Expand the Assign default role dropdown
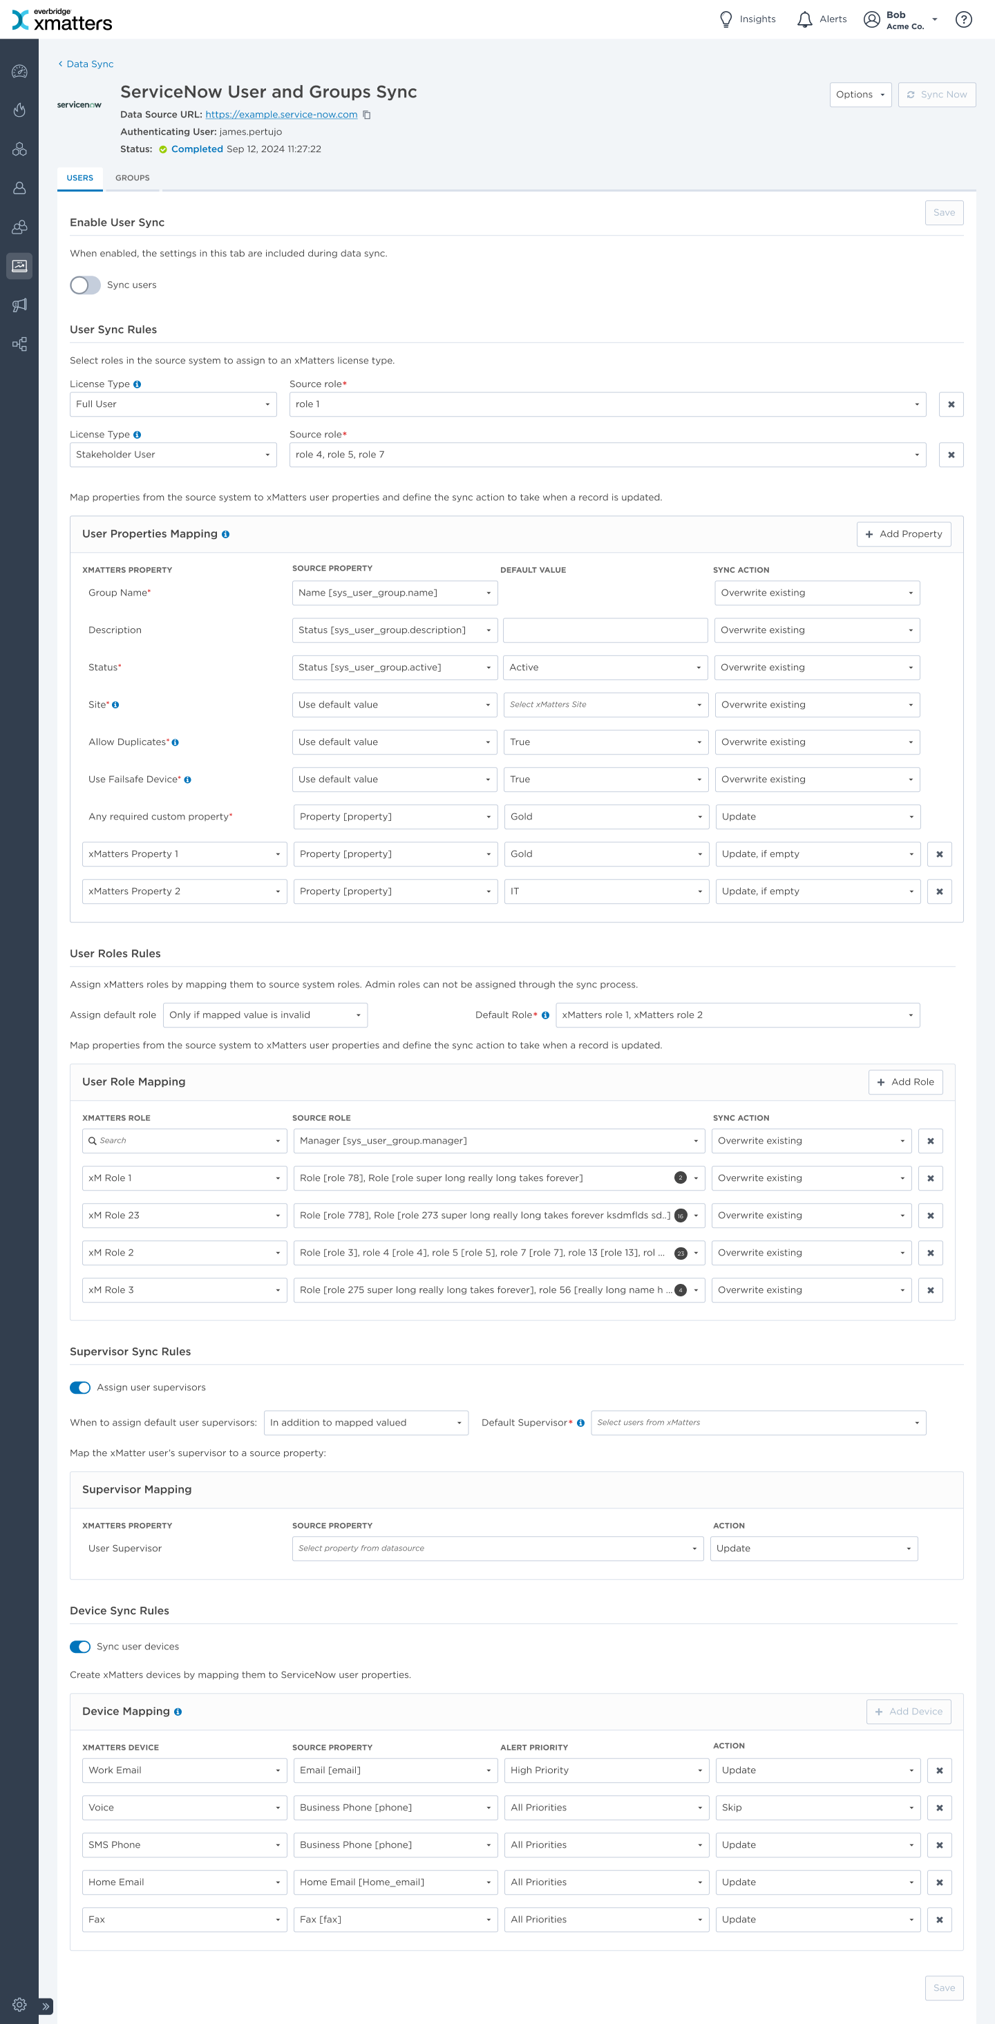The image size is (995, 2024). click(x=265, y=1015)
